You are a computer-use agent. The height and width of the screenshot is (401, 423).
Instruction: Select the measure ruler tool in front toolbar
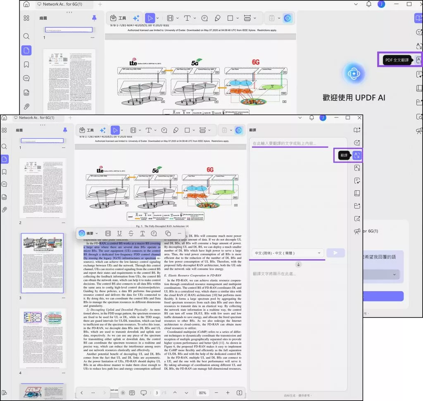[x=202, y=130]
